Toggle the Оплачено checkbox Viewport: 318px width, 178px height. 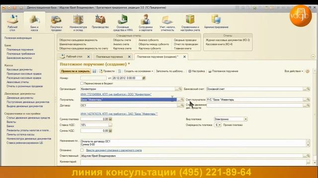click(x=82, y=150)
